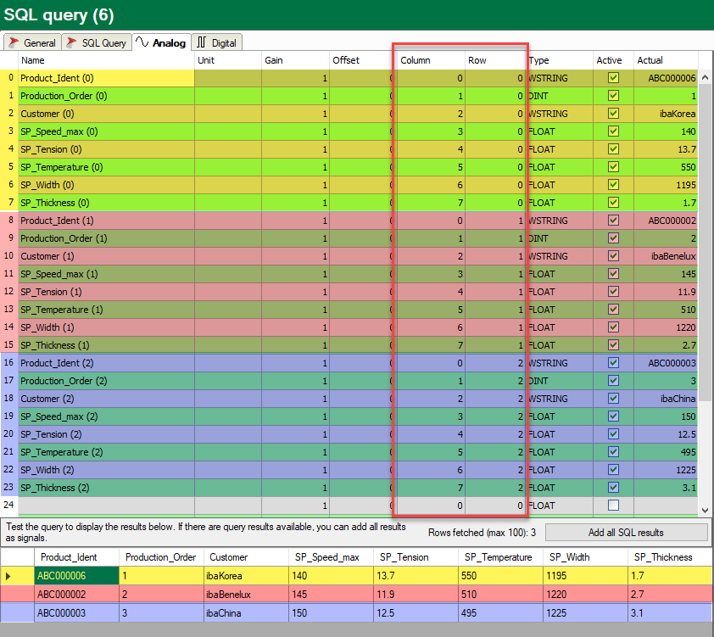Select the Name cell of empty row 24
Image resolution: width=714 pixels, height=637 pixels.
click(106, 506)
